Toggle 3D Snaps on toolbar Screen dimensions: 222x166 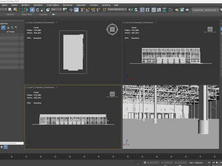pyautogui.click(x=82, y=10)
